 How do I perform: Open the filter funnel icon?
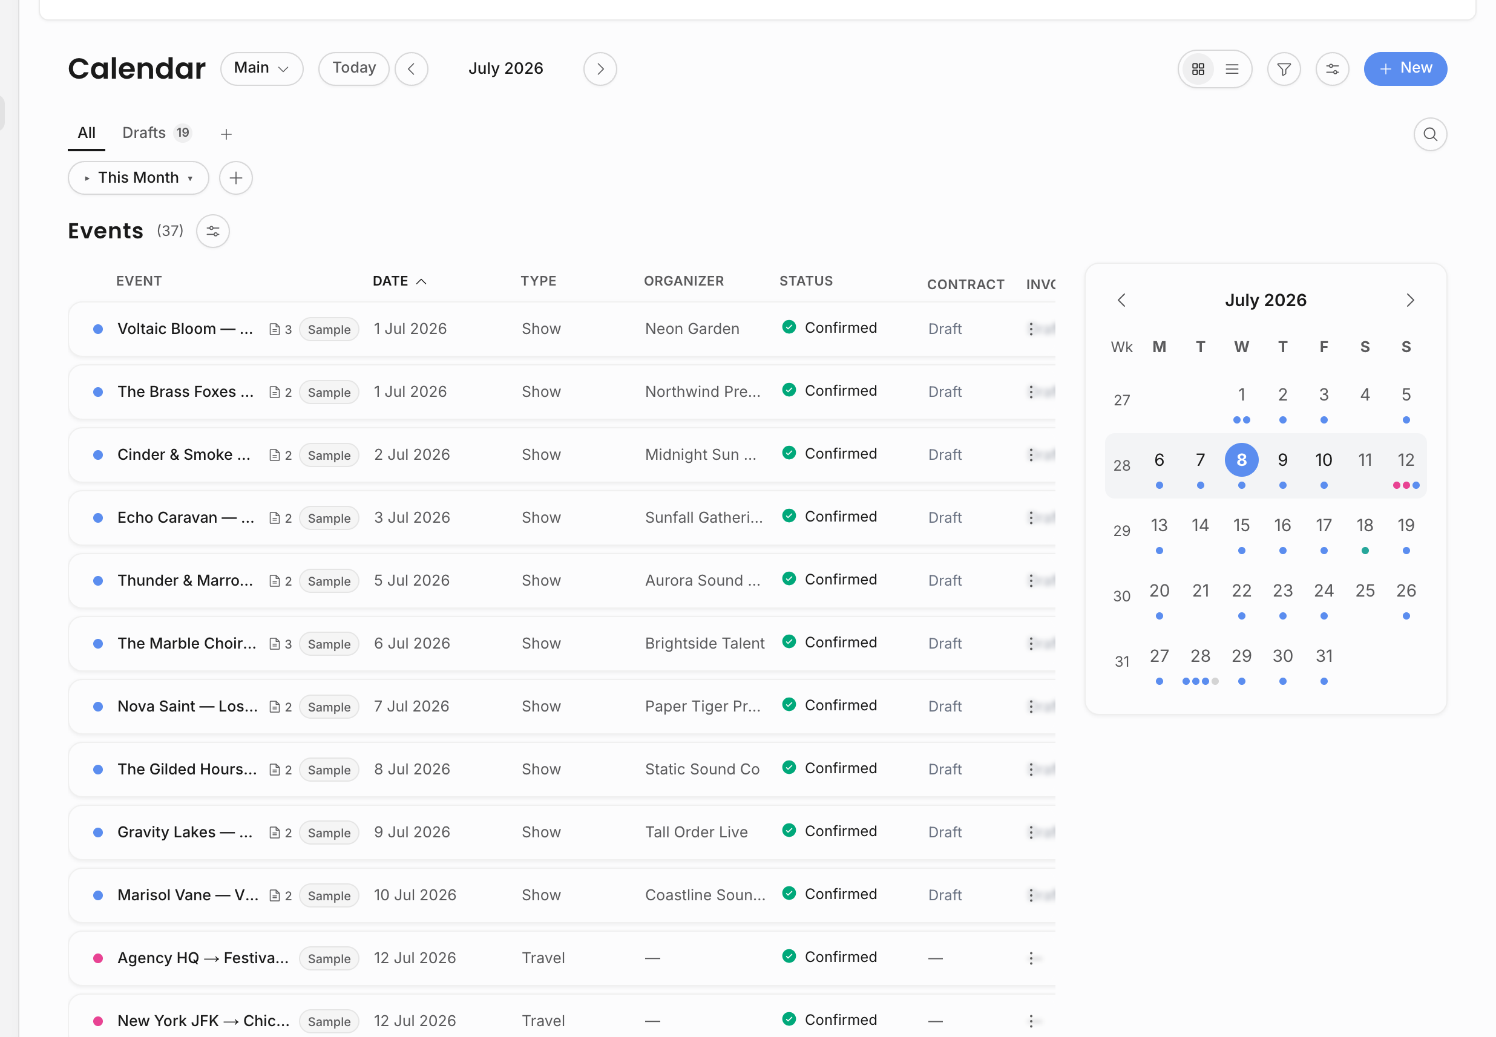1284,69
